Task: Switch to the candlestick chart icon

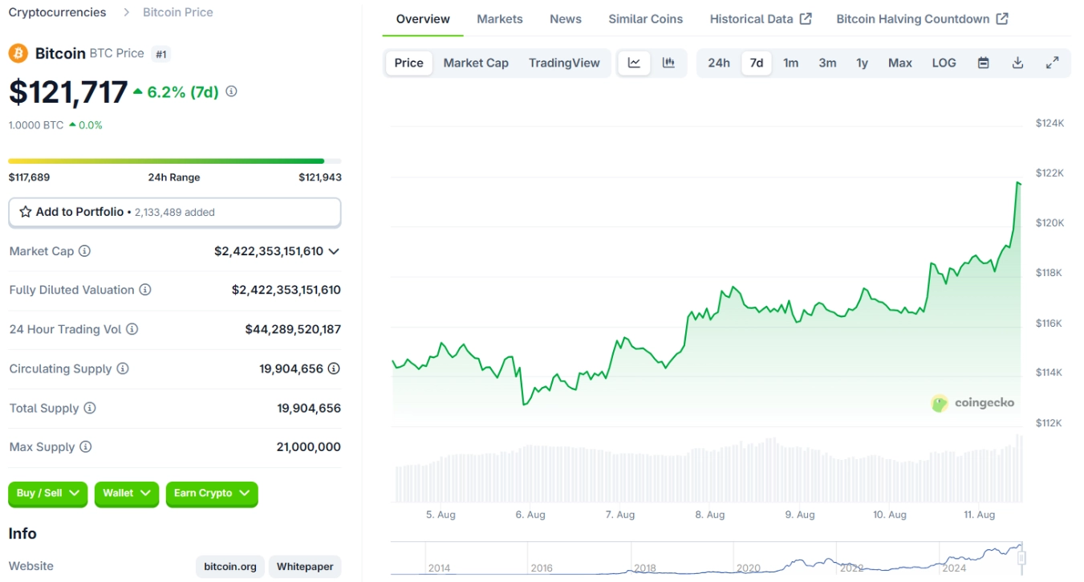Action: (x=668, y=63)
